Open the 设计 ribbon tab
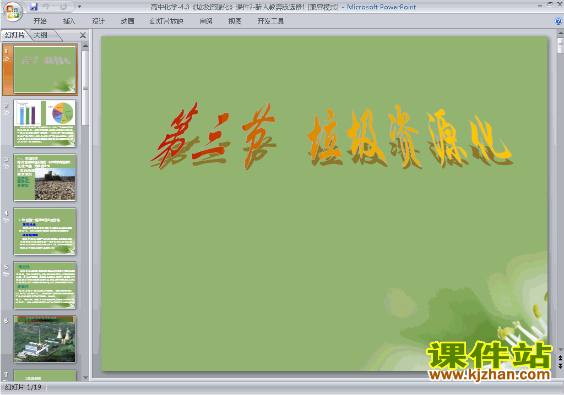This screenshot has height=395, width=564. click(98, 21)
